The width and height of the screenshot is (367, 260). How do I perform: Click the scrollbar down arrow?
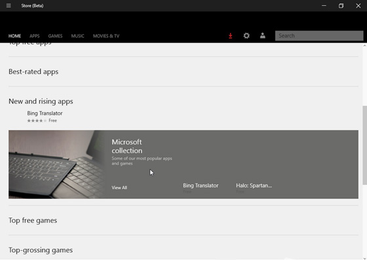click(x=364, y=258)
